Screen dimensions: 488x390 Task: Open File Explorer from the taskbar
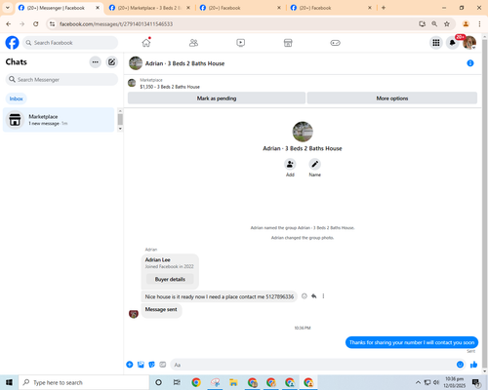point(233,382)
